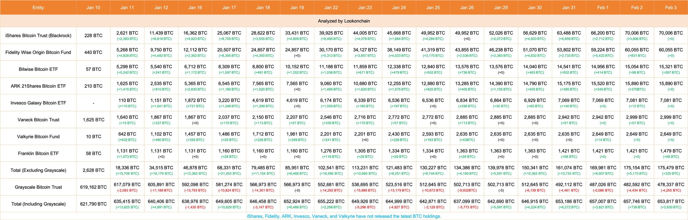The image size is (688, 220).
Task: Select the Valkyrie Bitcoin Fund row label
Action: [38, 136]
